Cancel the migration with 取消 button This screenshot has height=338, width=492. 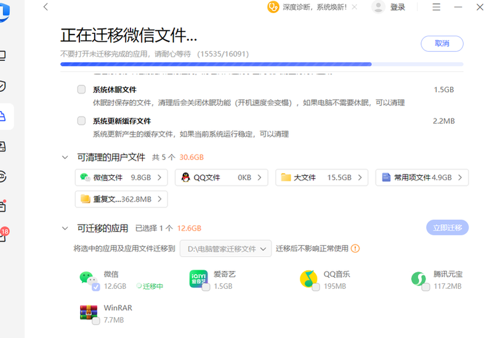(442, 44)
